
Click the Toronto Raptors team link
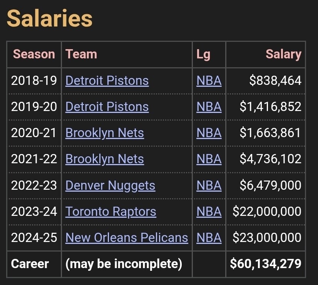pyautogui.click(x=110, y=212)
